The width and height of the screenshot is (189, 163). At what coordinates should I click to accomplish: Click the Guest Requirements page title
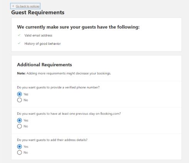(38, 12)
